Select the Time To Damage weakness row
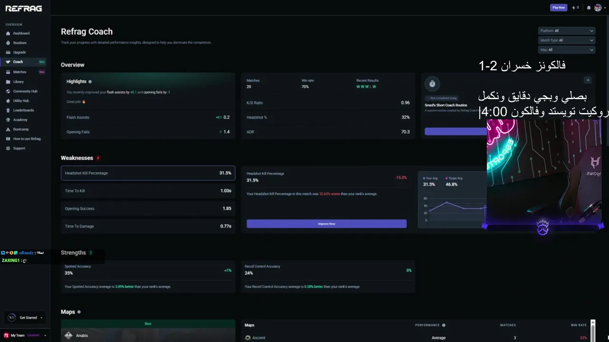Screen dimensions: 609x342 pos(148,226)
